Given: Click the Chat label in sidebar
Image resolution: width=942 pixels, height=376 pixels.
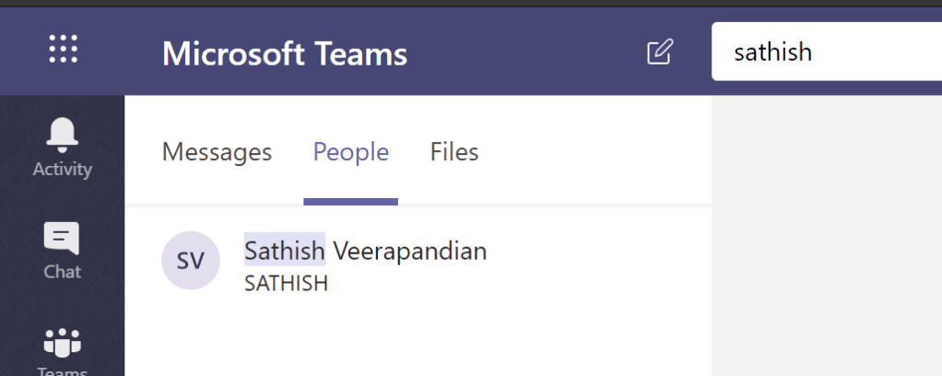Looking at the screenshot, I should point(63,272).
